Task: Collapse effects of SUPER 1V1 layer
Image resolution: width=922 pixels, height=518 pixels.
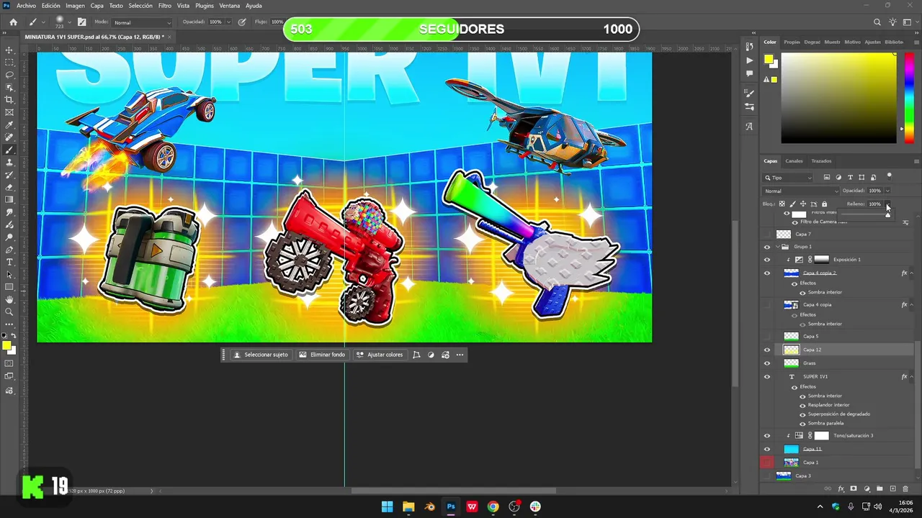Action: (x=912, y=377)
